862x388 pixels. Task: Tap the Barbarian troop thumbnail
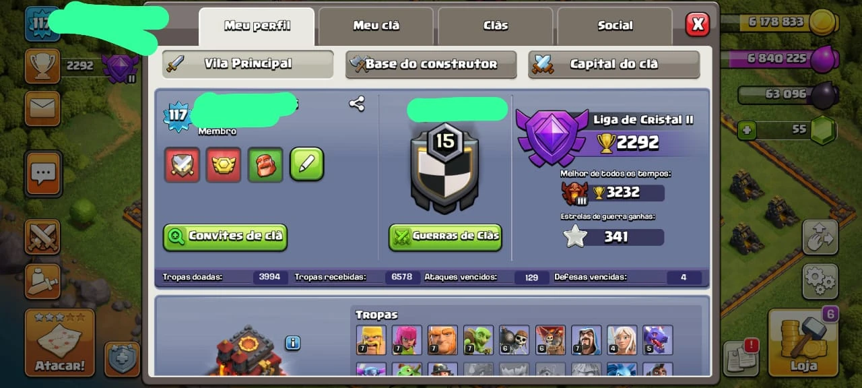371,340
